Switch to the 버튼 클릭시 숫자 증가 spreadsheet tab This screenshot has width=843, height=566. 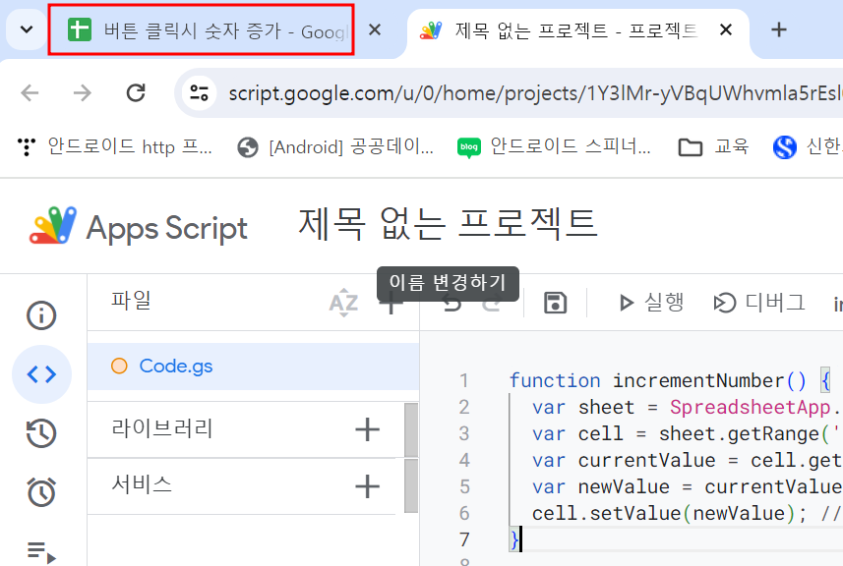[201, 30]
